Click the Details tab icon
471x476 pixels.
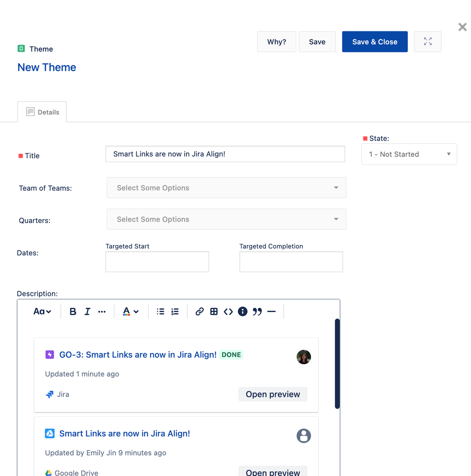click(30, 111)
